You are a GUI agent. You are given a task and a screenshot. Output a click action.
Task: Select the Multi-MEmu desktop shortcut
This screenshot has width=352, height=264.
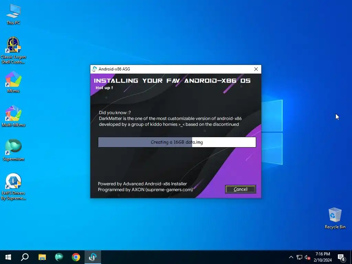click(13, 116)
